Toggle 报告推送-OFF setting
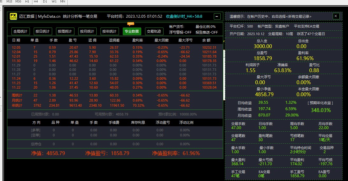Image resolution: width=348 pixels, height=181 pixels. point(207,32)
